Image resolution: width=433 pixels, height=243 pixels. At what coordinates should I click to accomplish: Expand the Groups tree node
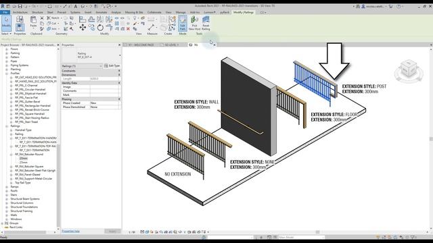pyautogui.click(x=3, y=223)
